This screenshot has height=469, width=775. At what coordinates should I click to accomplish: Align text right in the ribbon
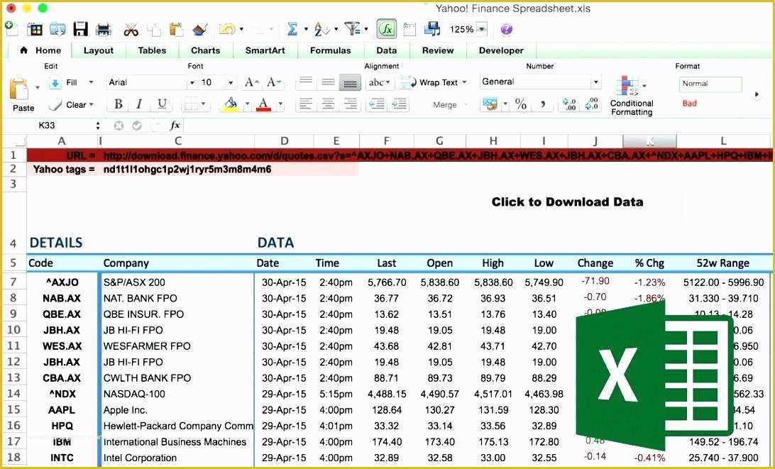pos(350,104)
